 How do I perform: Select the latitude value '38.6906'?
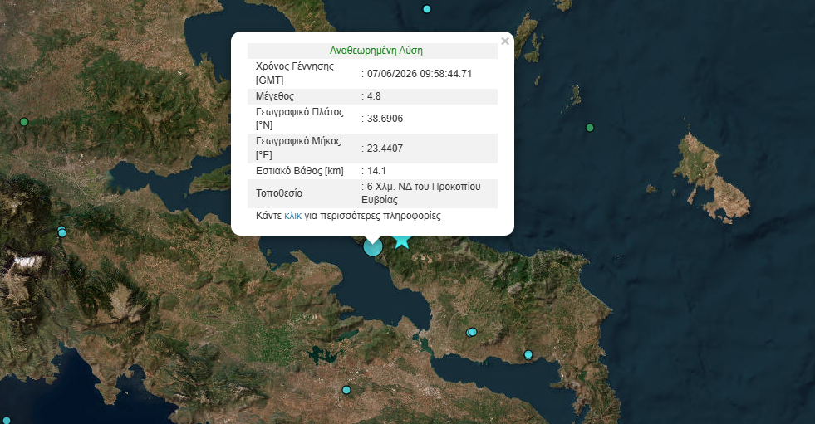(x=385, y=119)
